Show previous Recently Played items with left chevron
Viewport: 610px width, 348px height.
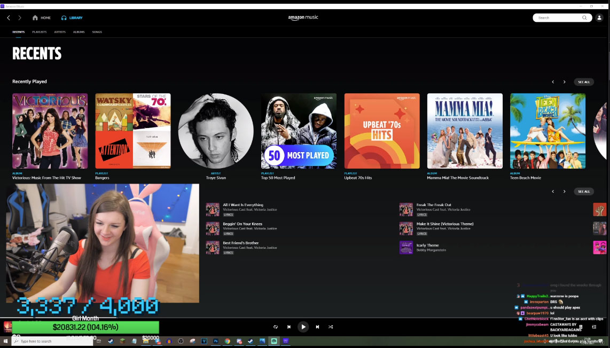553,82
